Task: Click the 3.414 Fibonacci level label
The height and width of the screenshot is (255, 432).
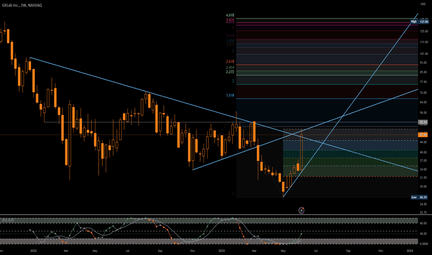Action: coord(230,40)
